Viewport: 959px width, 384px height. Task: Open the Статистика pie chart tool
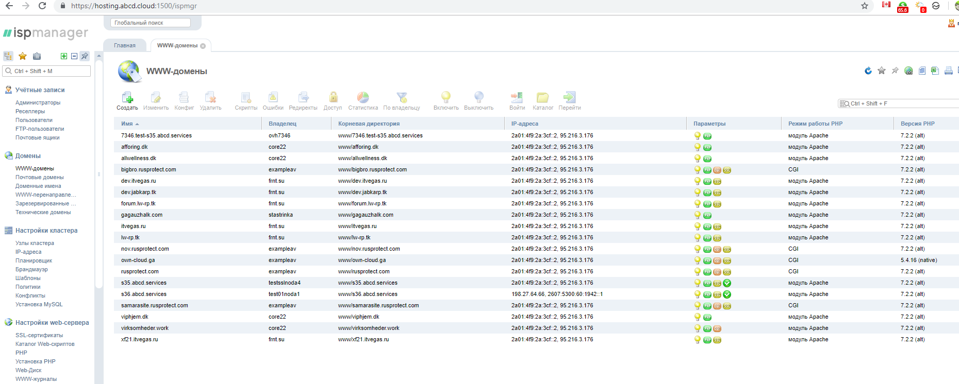click(x=363, y=98)
